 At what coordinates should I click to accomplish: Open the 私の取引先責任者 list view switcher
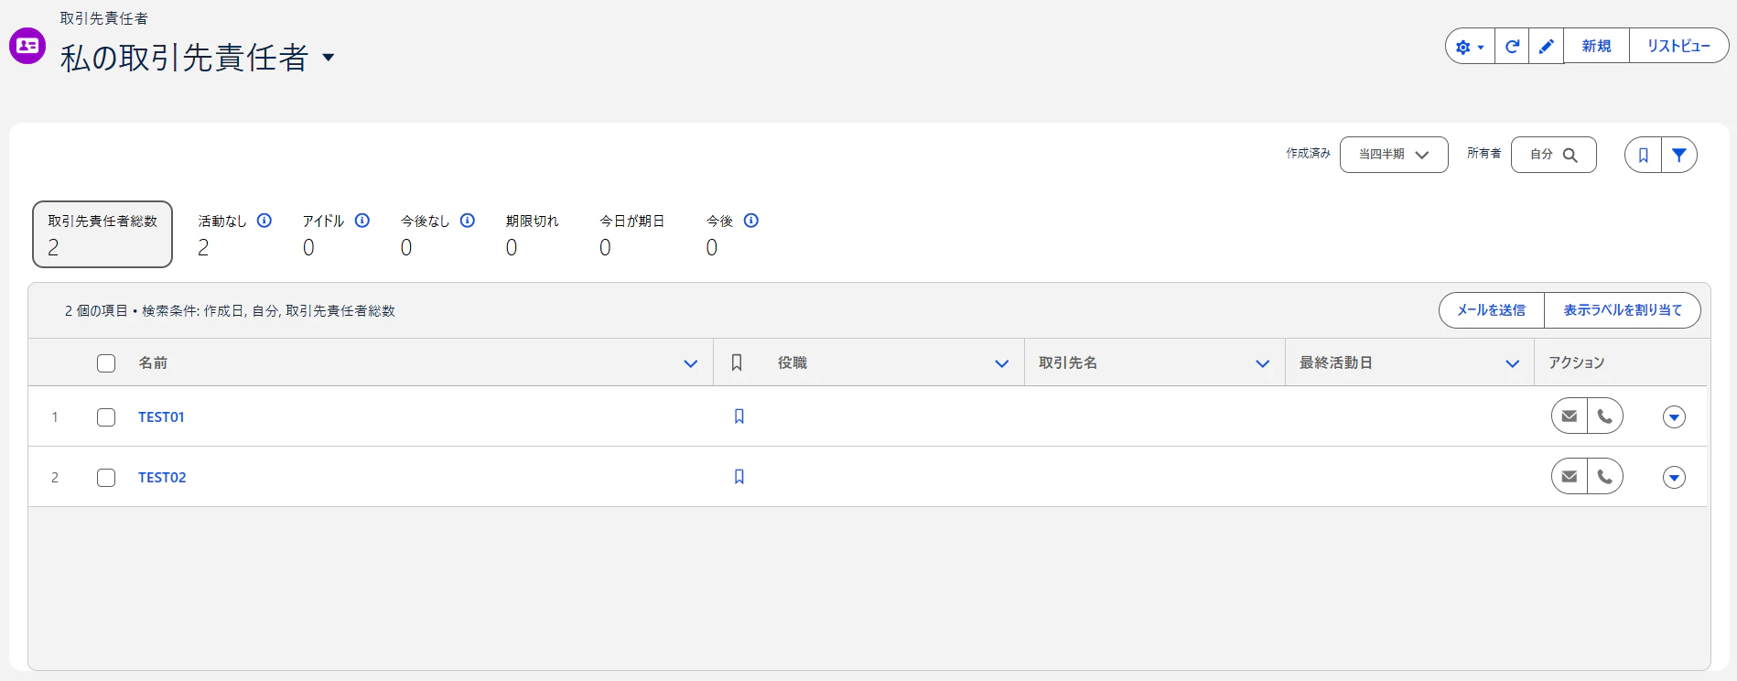[329, 58]
